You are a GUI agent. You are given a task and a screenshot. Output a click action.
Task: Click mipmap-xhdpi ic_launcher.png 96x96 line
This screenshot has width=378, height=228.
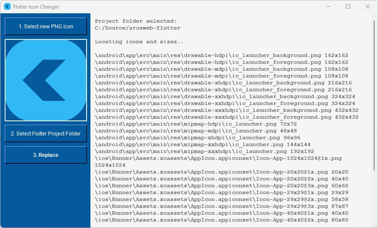[198, 138]
